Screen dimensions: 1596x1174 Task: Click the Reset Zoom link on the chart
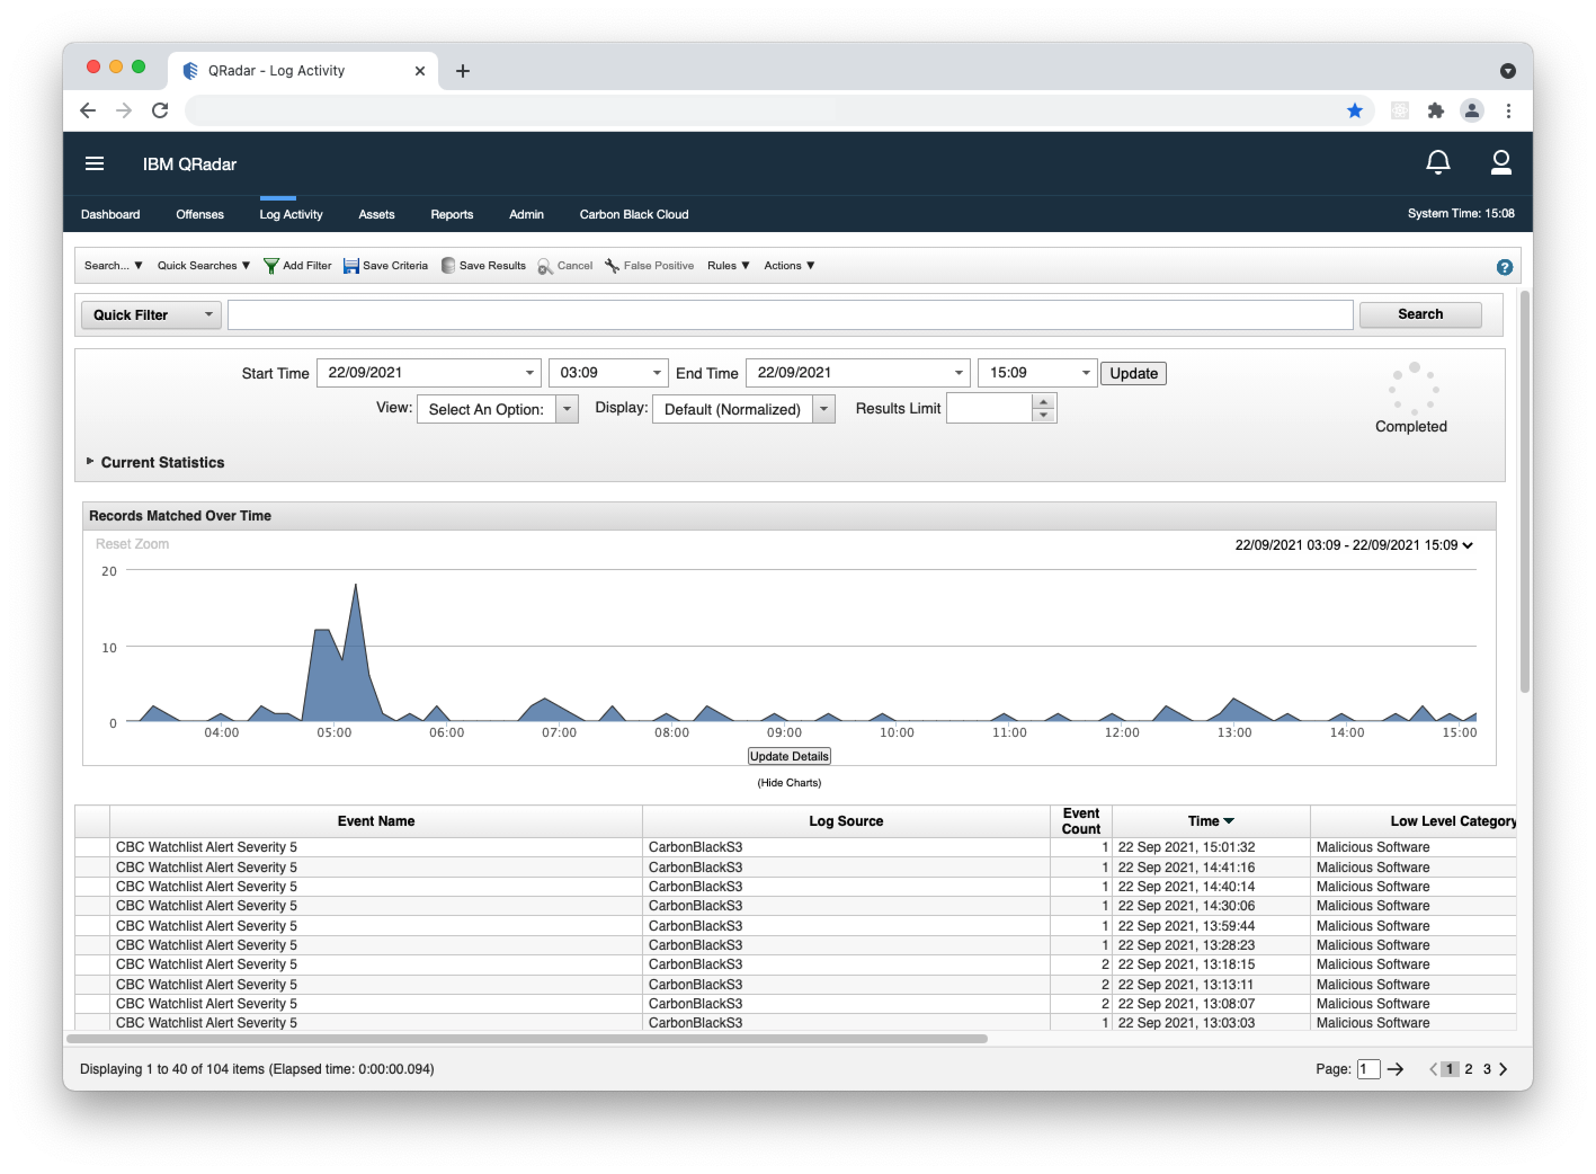(x=132, y=544)
